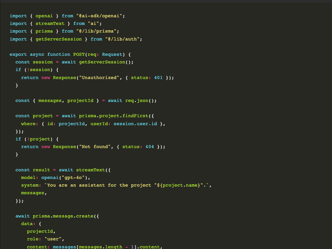Viewport: 332px width, 249px height.
Task: Click the where: property key
Action: point(30,124)
